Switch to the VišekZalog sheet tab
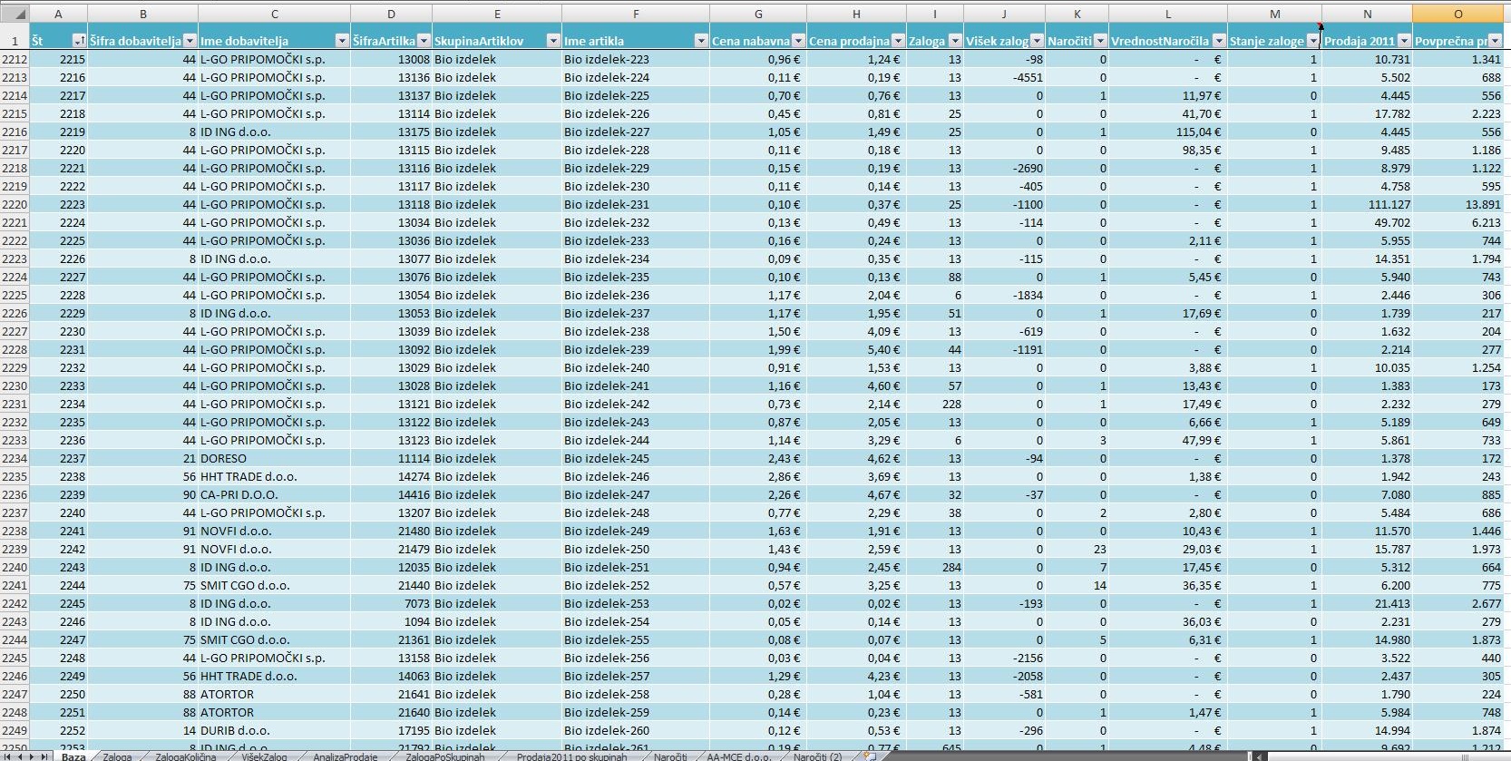1511x761 pixels. tap(264, 756)
